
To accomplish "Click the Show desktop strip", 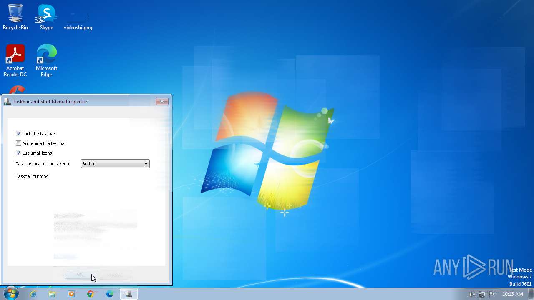I will 531,294.
